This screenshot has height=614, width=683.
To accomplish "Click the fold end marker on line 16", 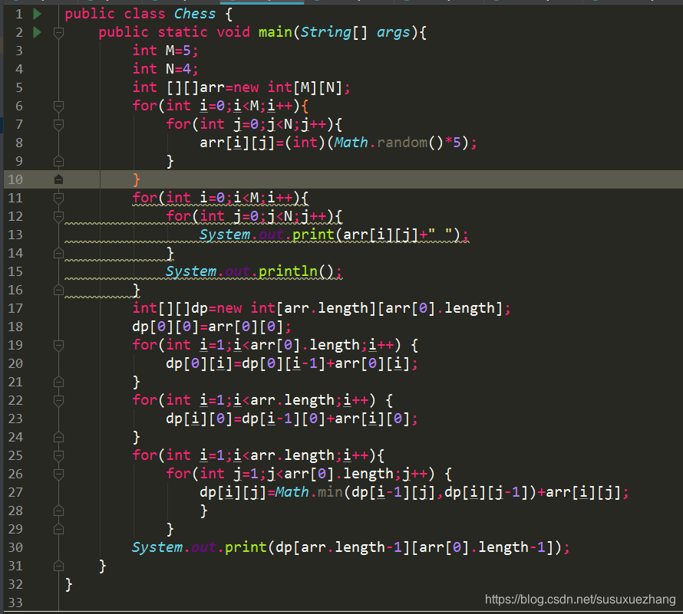I will (x=58, y=290).
